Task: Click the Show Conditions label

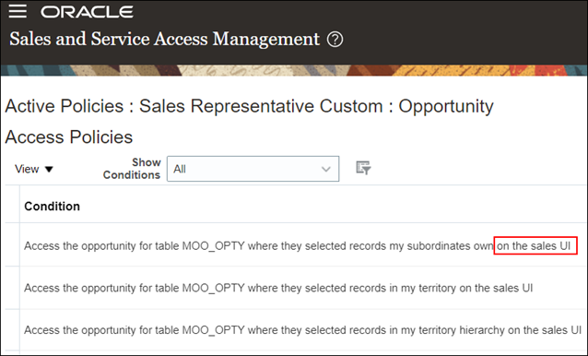Action: pos(132,169)
